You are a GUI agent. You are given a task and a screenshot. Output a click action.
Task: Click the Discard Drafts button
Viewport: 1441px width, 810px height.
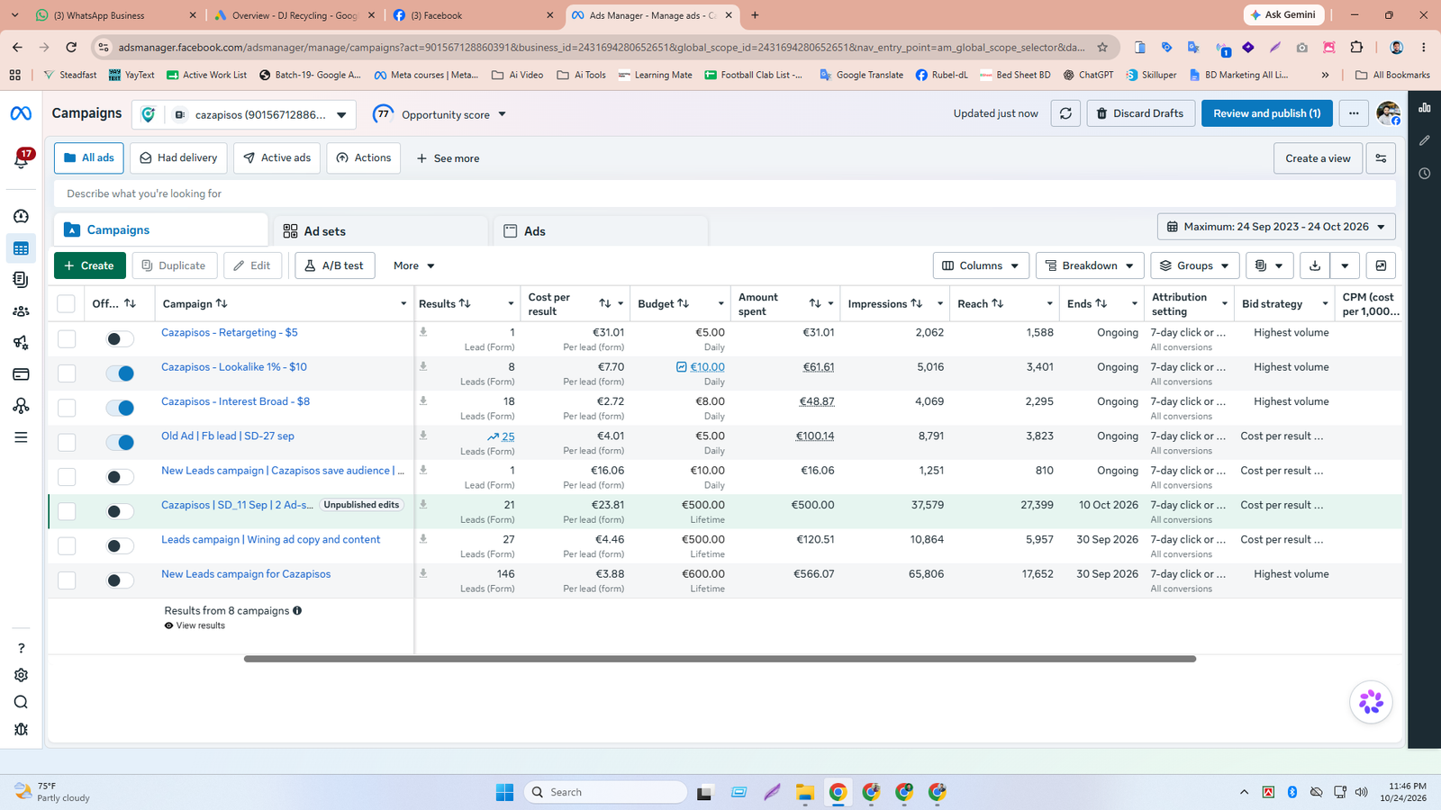(x=1140, y=113)
